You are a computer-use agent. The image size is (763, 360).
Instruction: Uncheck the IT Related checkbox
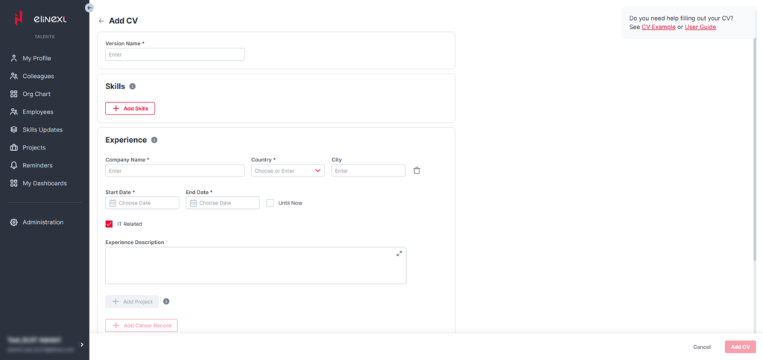point(110,224)
